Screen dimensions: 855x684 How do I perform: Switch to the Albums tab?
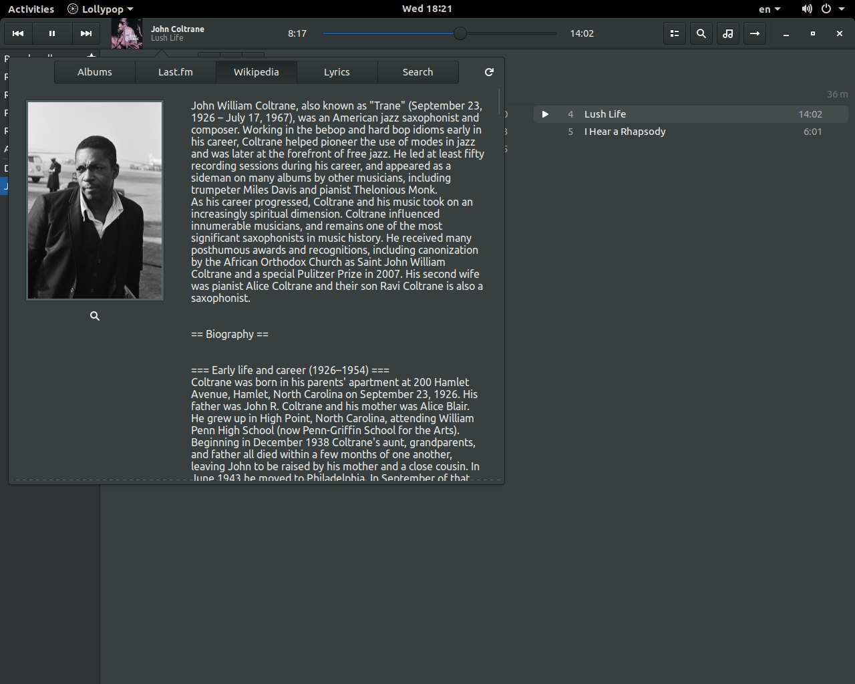pyautogui.click(x=95, y=72)
